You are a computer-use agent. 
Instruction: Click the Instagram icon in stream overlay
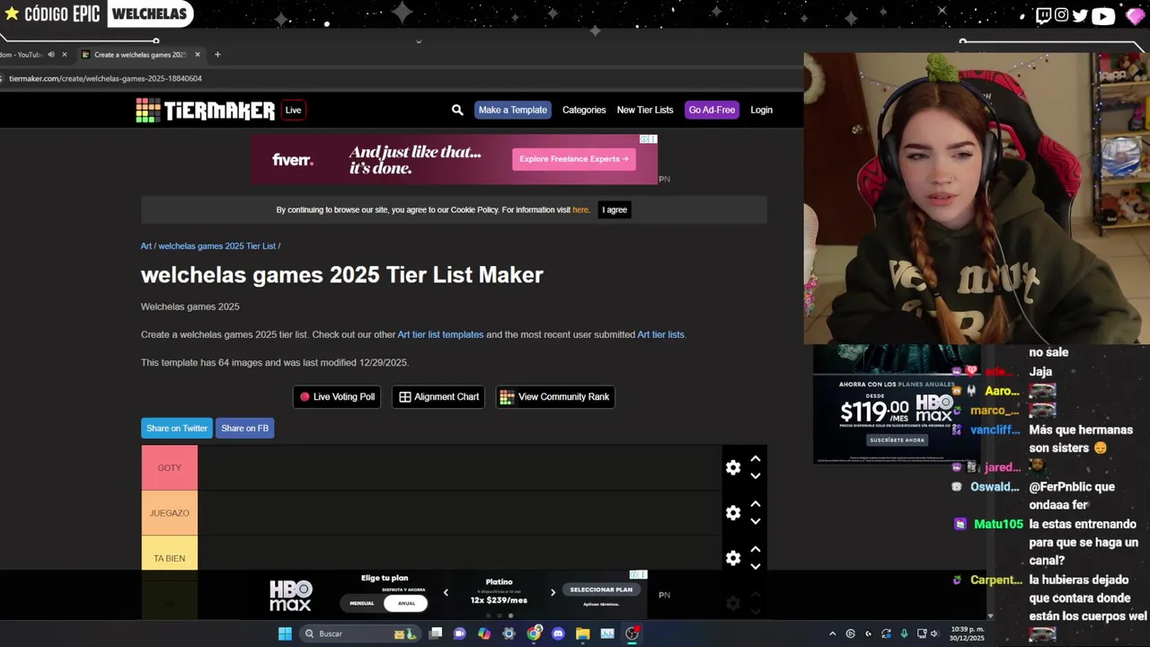click(x=1062, y=15)
